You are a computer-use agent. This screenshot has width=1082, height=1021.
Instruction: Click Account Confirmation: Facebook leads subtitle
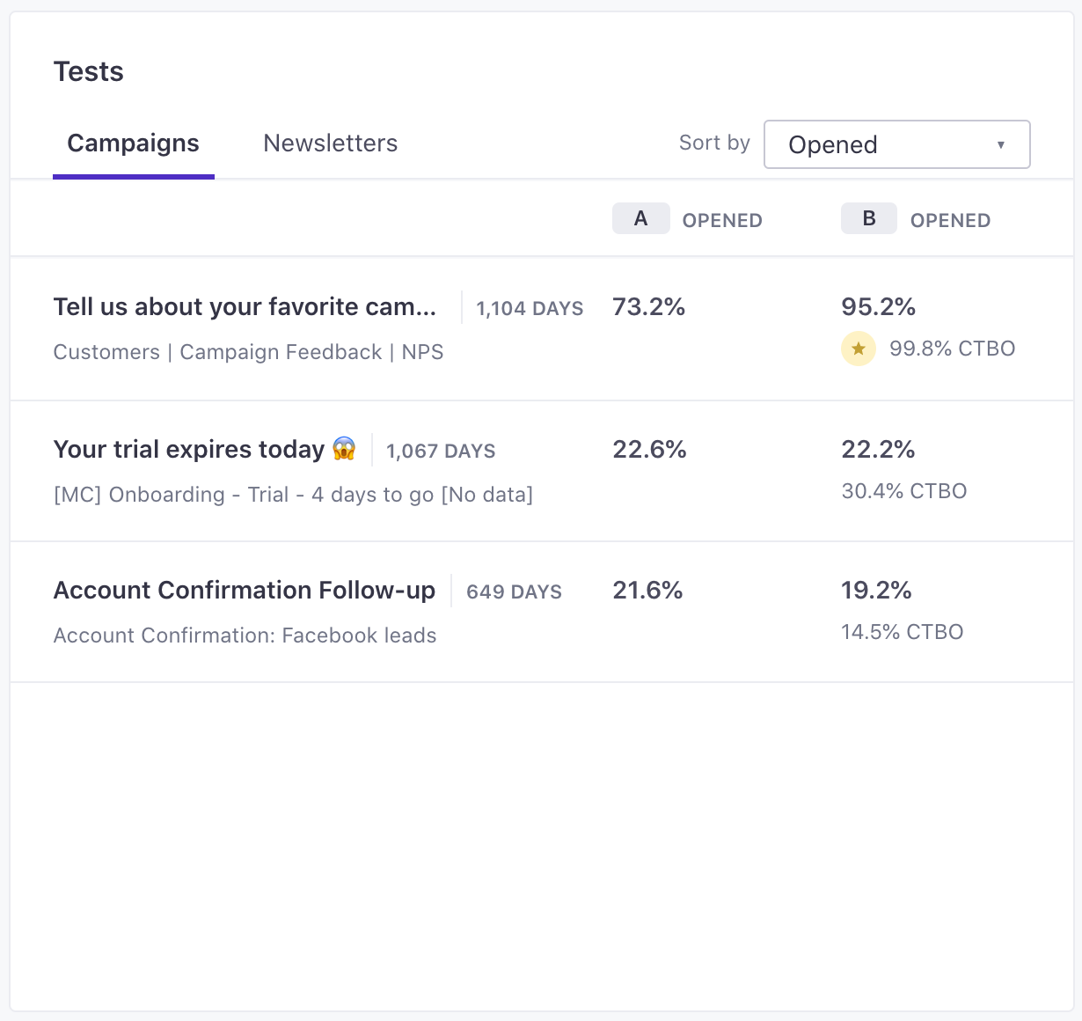click(245, 635)
